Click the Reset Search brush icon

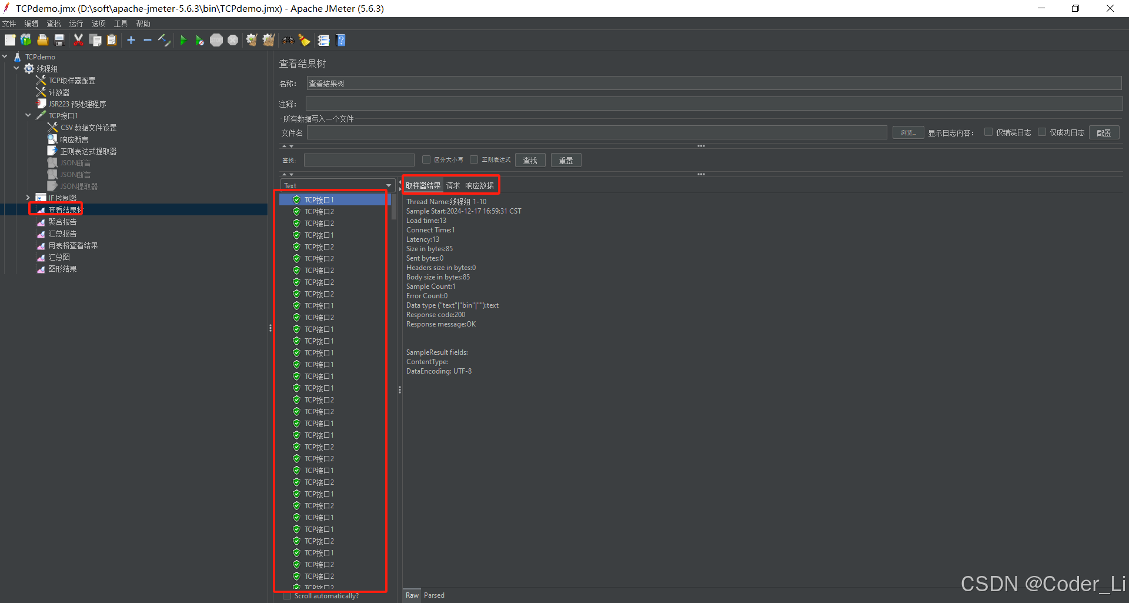(x=305, y=40)
